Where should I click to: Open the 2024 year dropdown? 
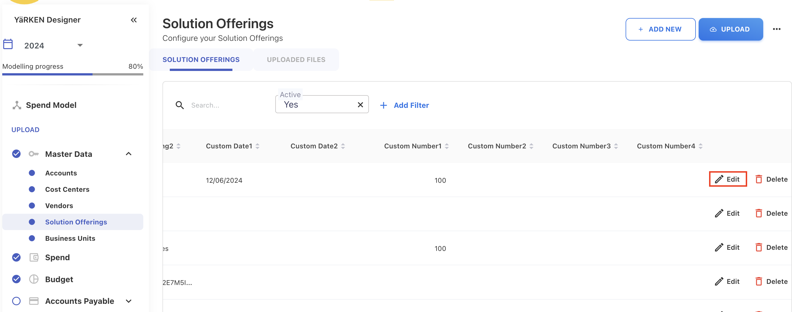click(x=80, y=45)
